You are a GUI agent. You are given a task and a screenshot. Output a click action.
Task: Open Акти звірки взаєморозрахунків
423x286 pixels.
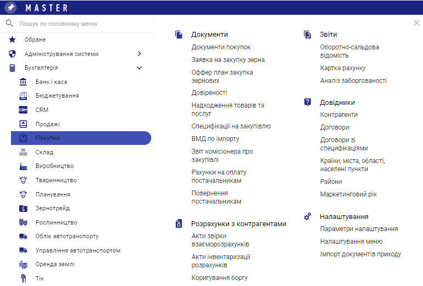[220, 240]
